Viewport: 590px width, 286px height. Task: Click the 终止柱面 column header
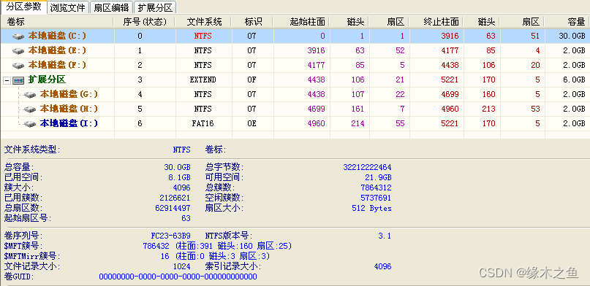pyautogui.click(x=436, y=22)
